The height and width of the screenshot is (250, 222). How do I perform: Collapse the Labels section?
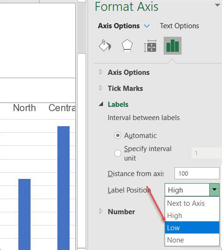click(x=101, y=104)
